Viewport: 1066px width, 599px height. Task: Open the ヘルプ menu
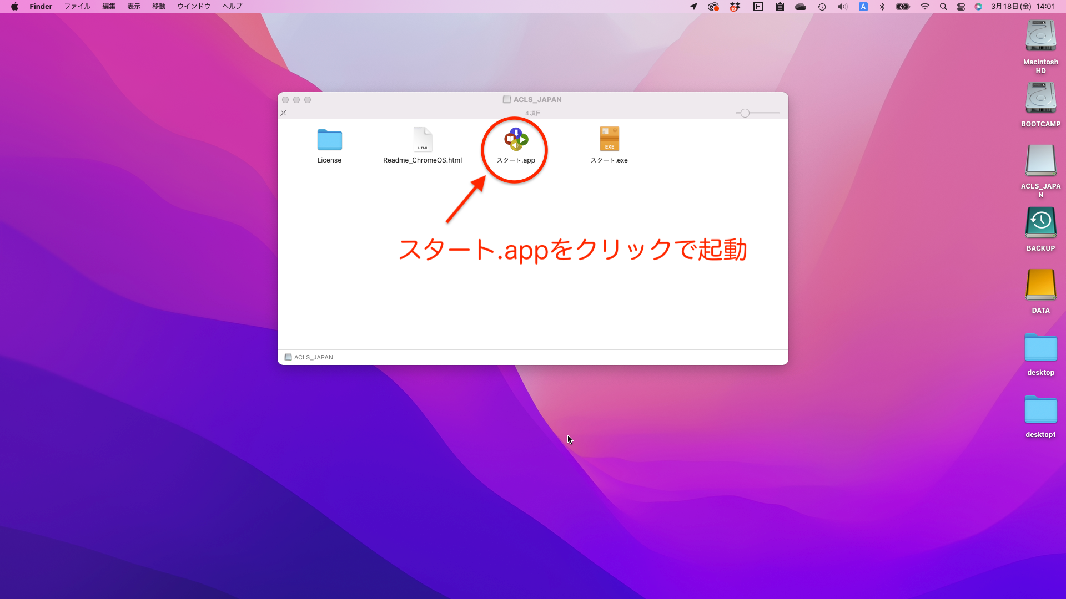click(232, 7)
